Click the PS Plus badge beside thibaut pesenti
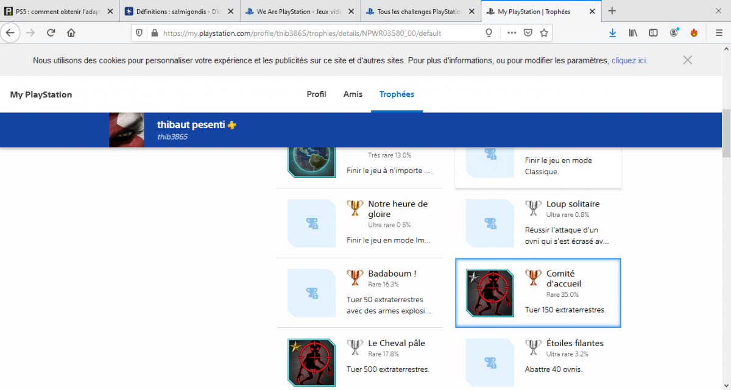This screenshot has width=731, height=390. click(232, 125)
